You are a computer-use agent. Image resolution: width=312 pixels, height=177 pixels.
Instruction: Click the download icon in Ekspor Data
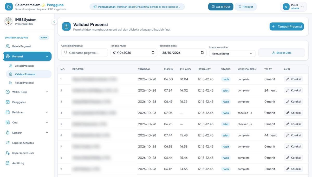click(274, 53)
